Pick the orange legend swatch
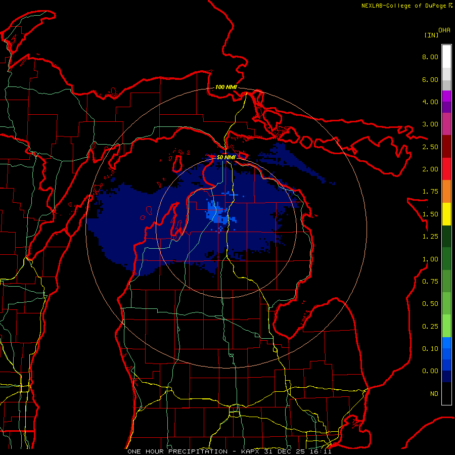 [446, 192]
